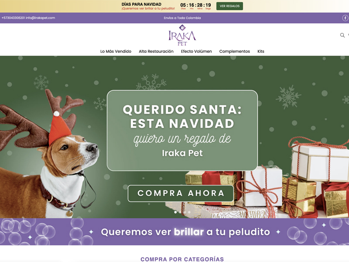
Task: Click the info@irakapet.com email link
Action: tap(40, 18)
